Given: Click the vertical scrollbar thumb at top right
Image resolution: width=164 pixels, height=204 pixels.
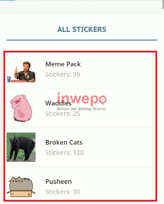Looking at the screenshot, I should tap(163, 4).
